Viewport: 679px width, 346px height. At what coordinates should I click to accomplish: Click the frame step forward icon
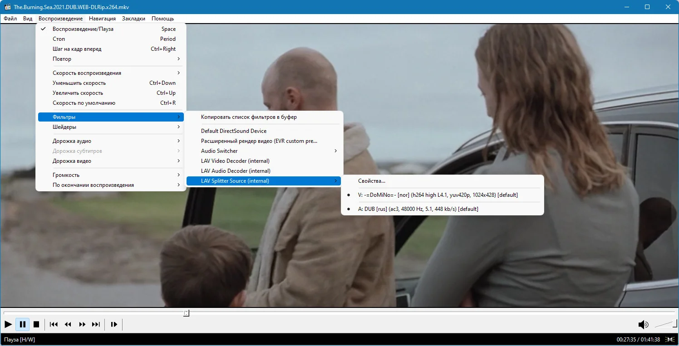click(114, 324)
